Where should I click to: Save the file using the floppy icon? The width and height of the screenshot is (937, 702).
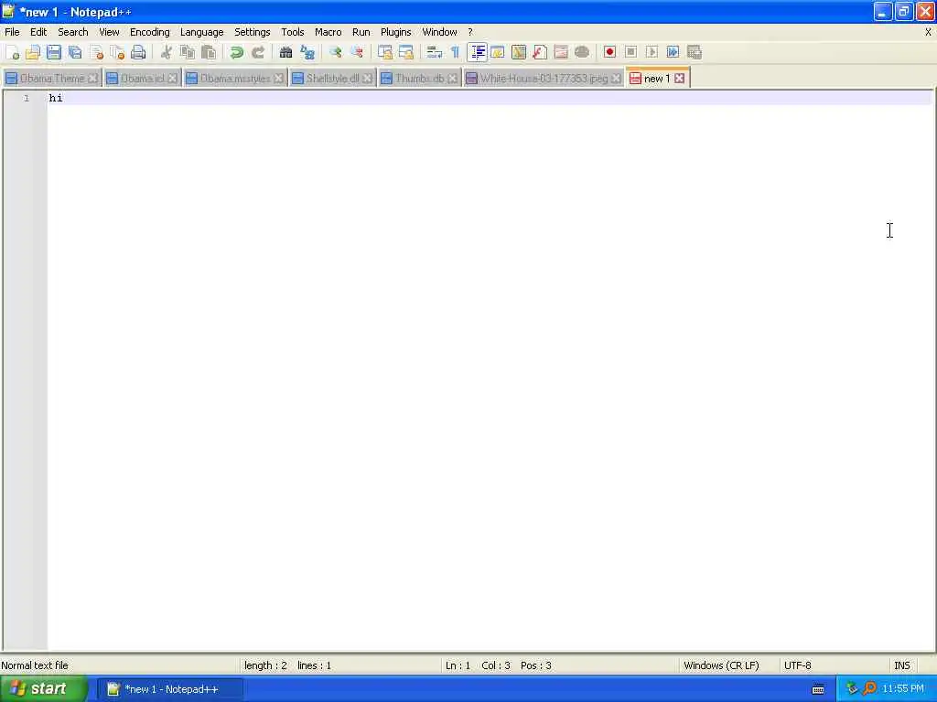coord(54,52)
